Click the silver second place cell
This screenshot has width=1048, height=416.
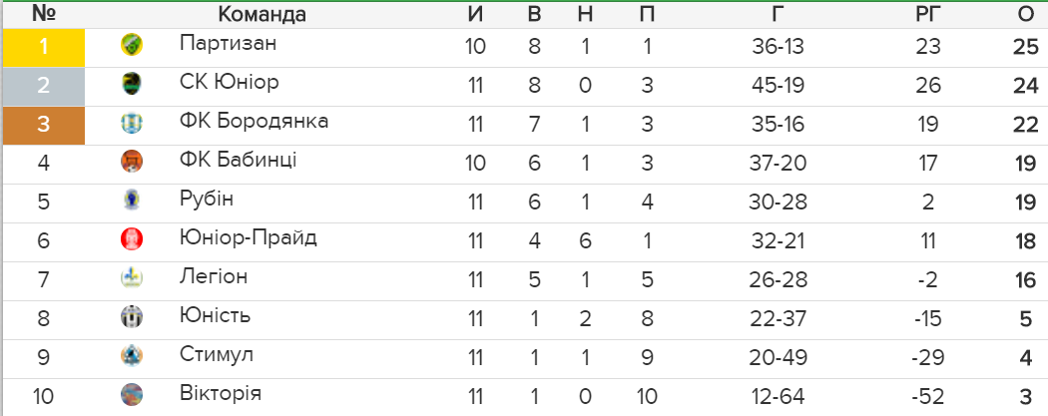pyautogui.click(x=44, y=86)
